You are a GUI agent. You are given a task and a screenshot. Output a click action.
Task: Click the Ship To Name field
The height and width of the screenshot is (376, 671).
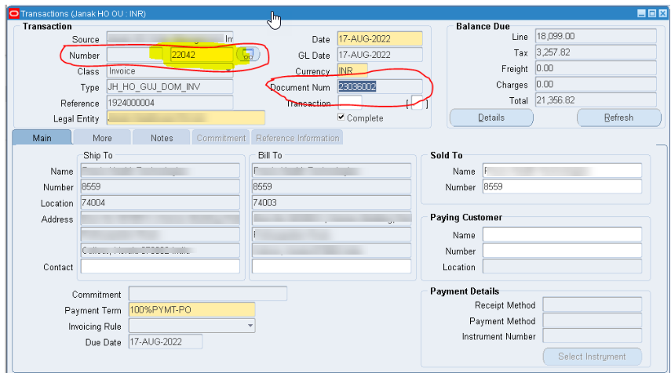click(x=160, y=171)
